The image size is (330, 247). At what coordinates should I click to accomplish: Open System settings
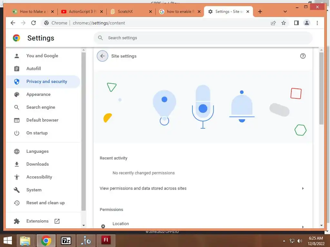[x=43, y=190]
